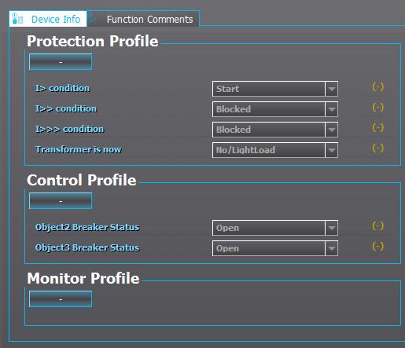405x348 pixels.
Task: Expand the Object3 Breaker Status dropdown
Action: [331, 248]
